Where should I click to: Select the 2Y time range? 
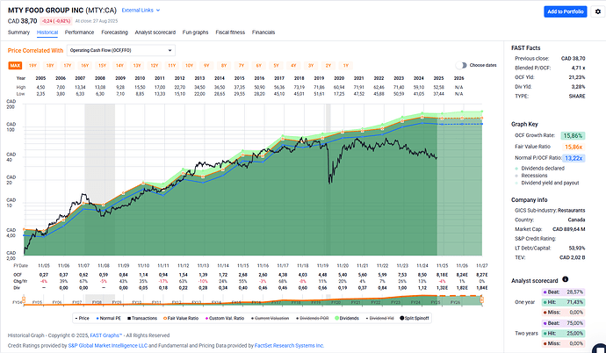pyautogui.click(x=328, y=66)
